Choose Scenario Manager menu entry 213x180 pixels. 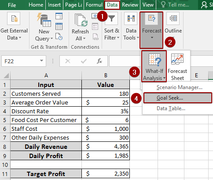click(x=180, y=87)
